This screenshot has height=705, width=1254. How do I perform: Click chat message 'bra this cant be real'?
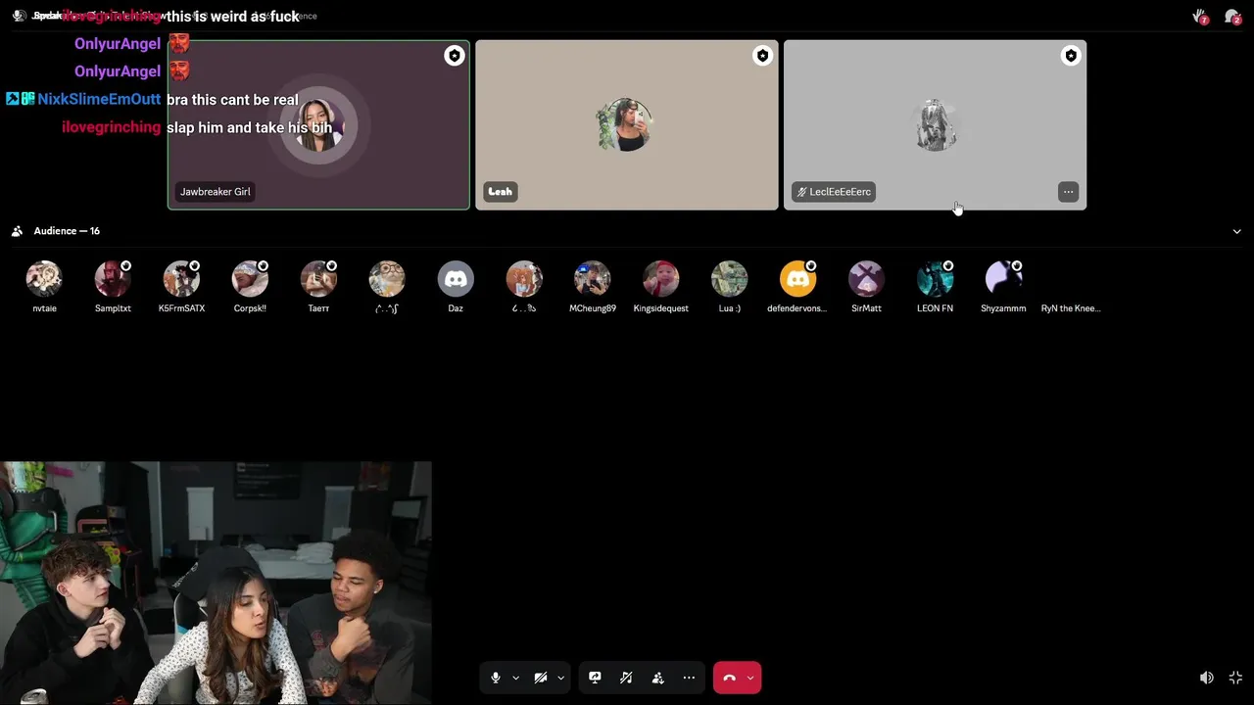[232, 100]
